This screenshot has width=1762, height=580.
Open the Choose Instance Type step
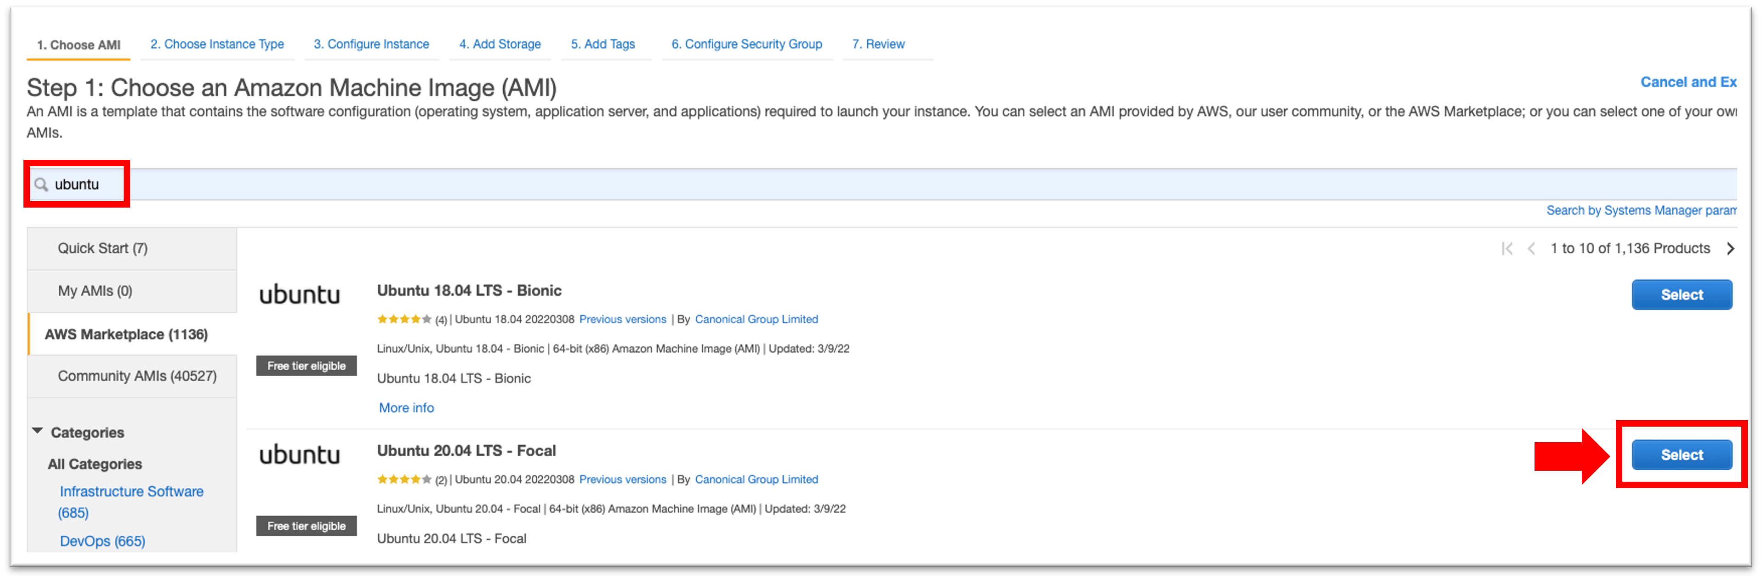[217, 45]
